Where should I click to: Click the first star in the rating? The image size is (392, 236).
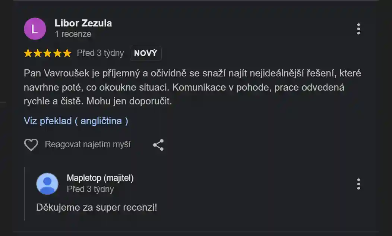[x=28, y=53]
